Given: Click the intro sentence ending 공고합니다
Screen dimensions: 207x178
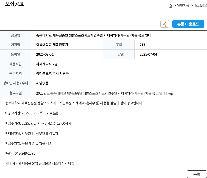Looking at the screenshot, I should (74, 103).
